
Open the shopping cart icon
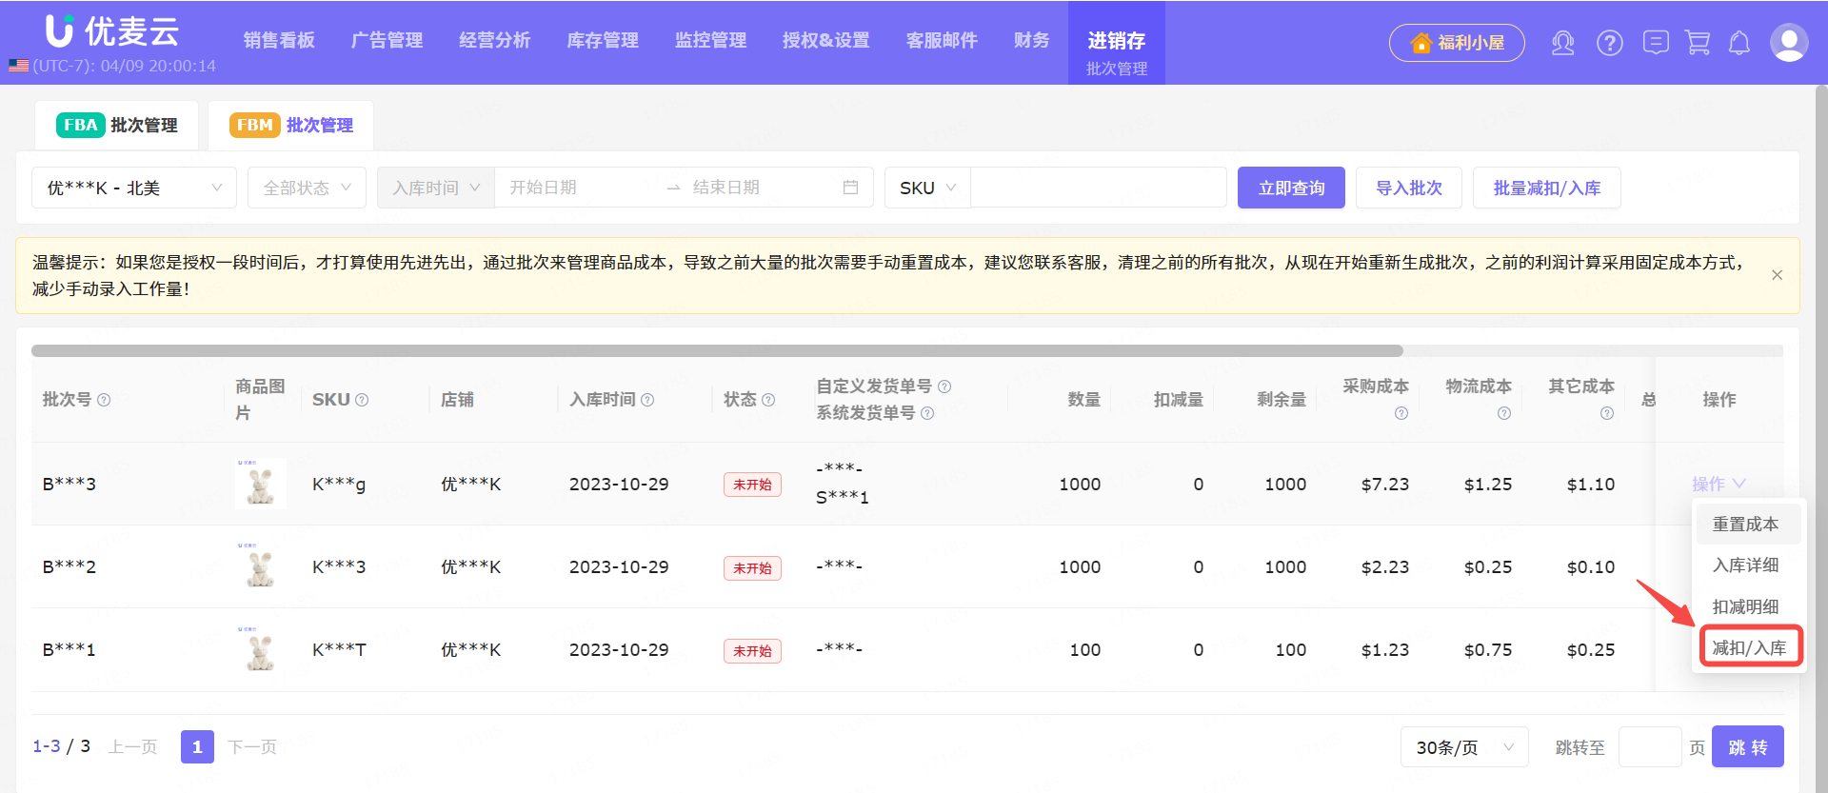click(1698, 43)
